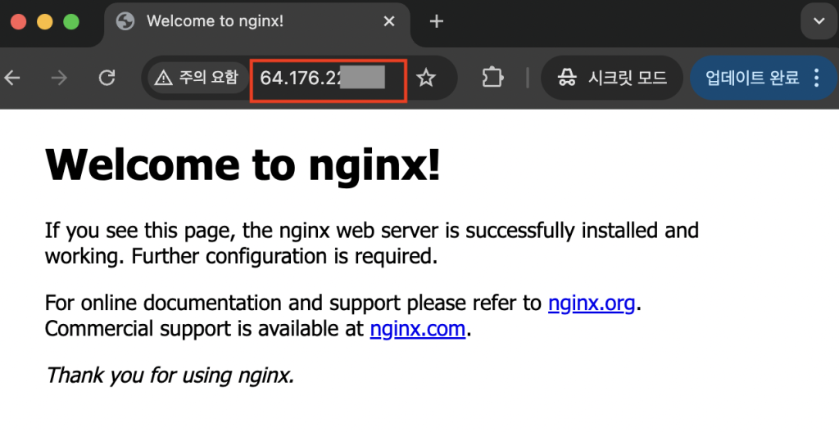839x432 pixels.
Task: Open the three-dot Chrome menu
Action: click(817, 78)
